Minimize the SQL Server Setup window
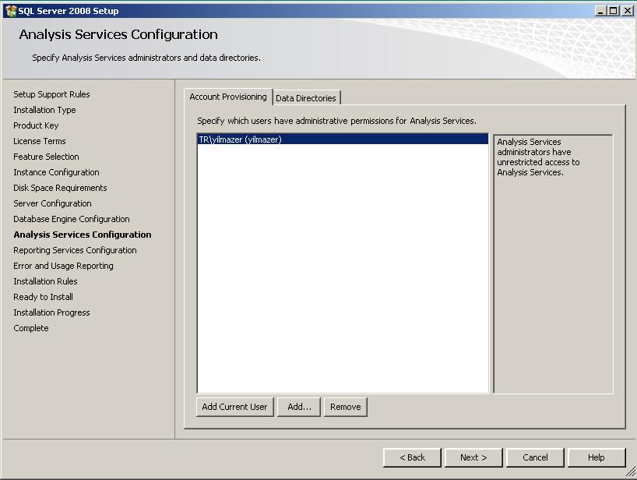Screen dimensions: 637x480 601,11
